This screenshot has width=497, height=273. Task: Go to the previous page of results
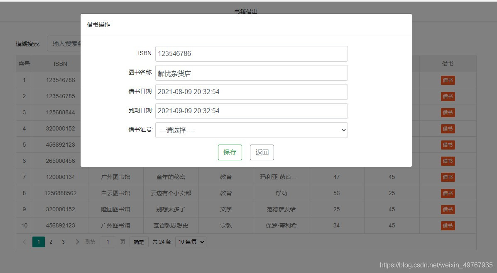24,242
